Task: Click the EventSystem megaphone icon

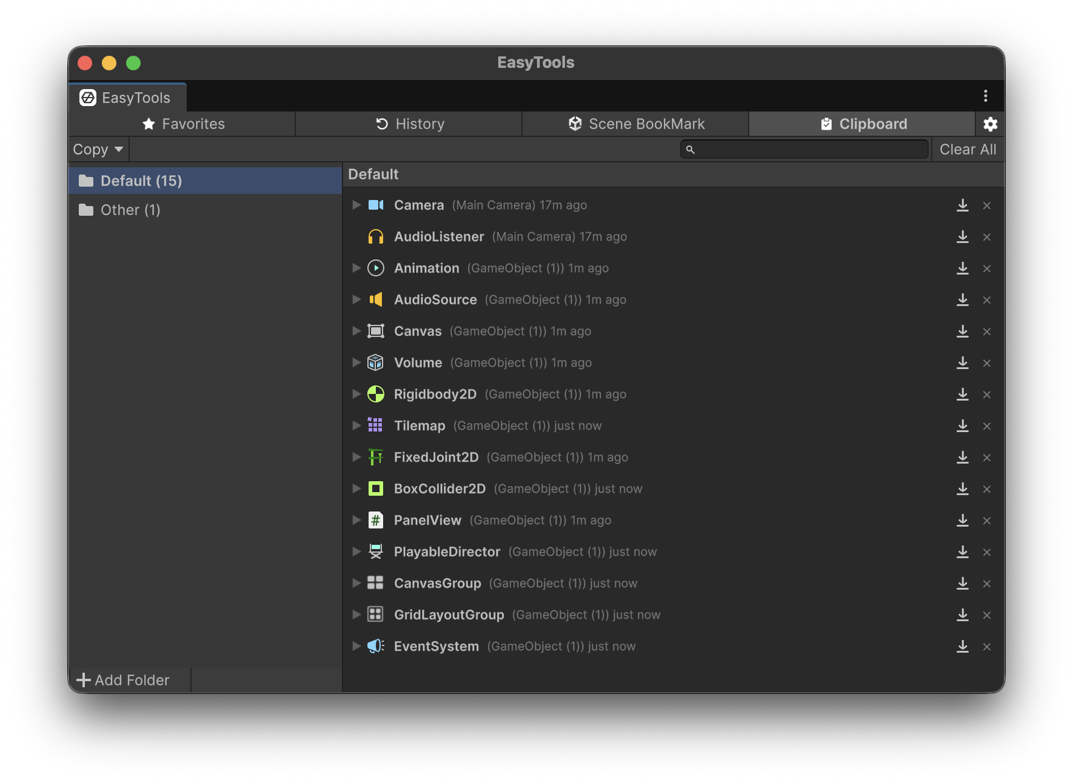Action: [x=376, y=646]
